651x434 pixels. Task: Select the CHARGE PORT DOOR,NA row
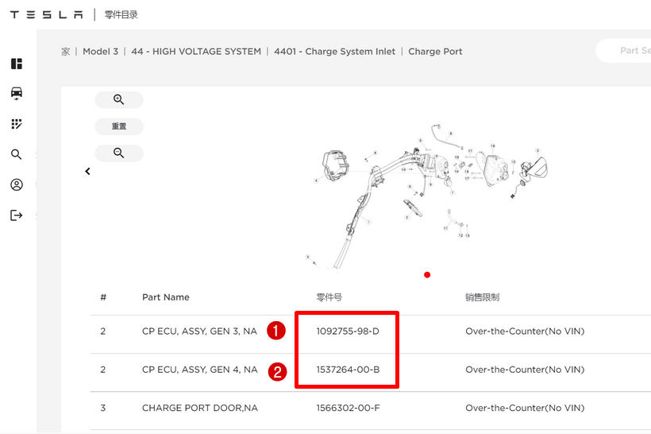click(199, 409)
